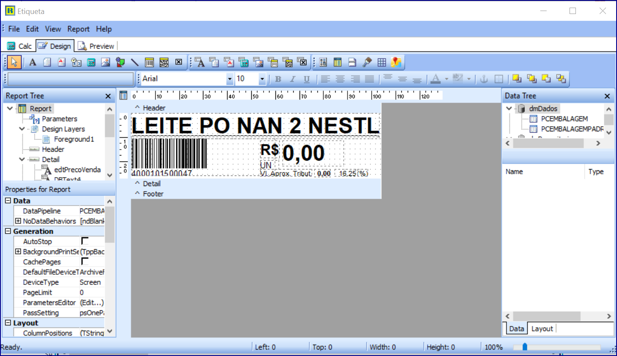
Task: Choose the DB 2D BarCode component tool
Action: click(287, 62)
